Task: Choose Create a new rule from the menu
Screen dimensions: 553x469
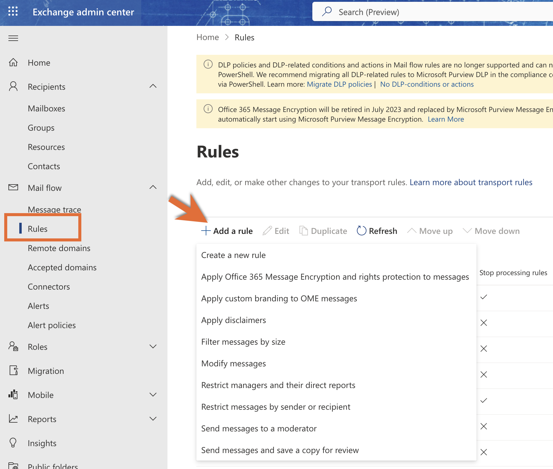Action: (x=233, y=255)
